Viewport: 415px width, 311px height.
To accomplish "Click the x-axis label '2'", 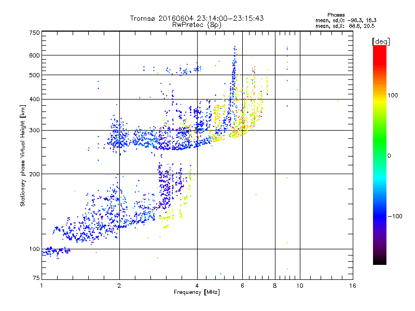I will pos(119,286).
